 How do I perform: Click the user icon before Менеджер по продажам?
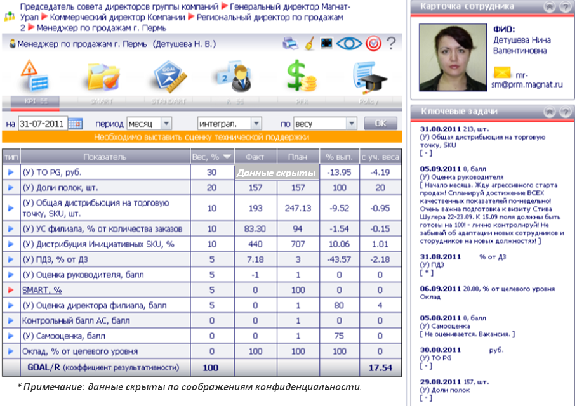coord(13,44)
